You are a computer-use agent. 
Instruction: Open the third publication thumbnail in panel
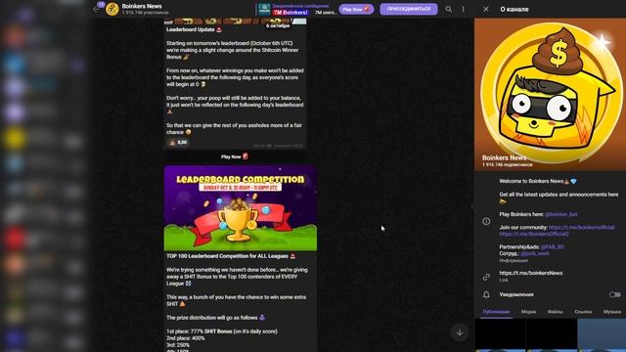click(602, 335)
